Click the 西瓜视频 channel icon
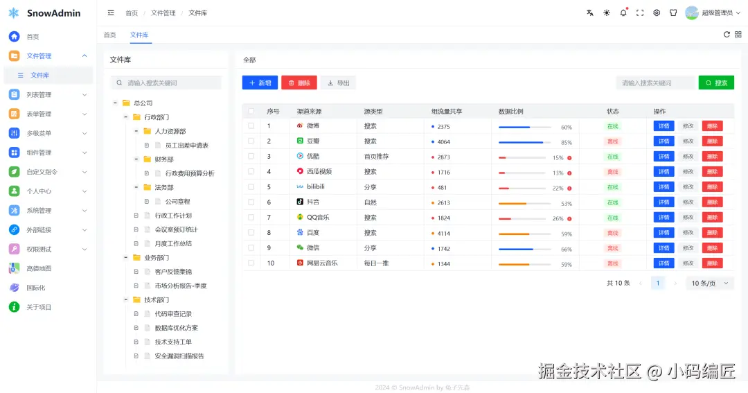This screenshot has width=748, height=393. coord(300,171)
